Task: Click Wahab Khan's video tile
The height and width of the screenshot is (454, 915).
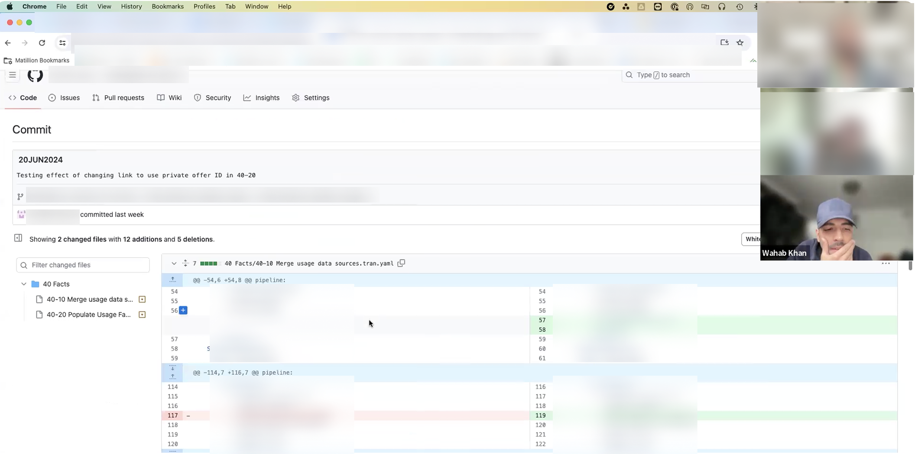Action: tap(837, 218)
